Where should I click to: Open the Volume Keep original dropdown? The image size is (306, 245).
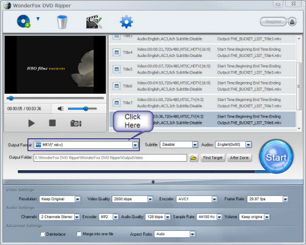pyautogui.click(x=267, y=217)
